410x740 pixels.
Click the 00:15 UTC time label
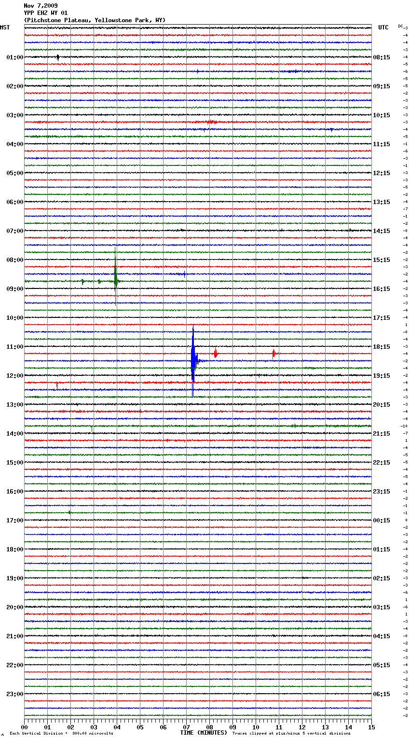[382, 521]
